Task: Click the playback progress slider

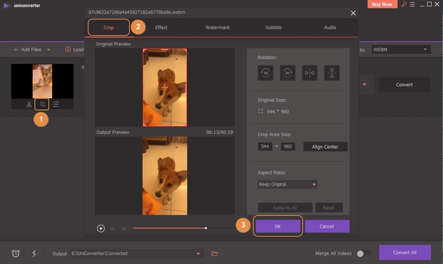Action: [170, 228]
